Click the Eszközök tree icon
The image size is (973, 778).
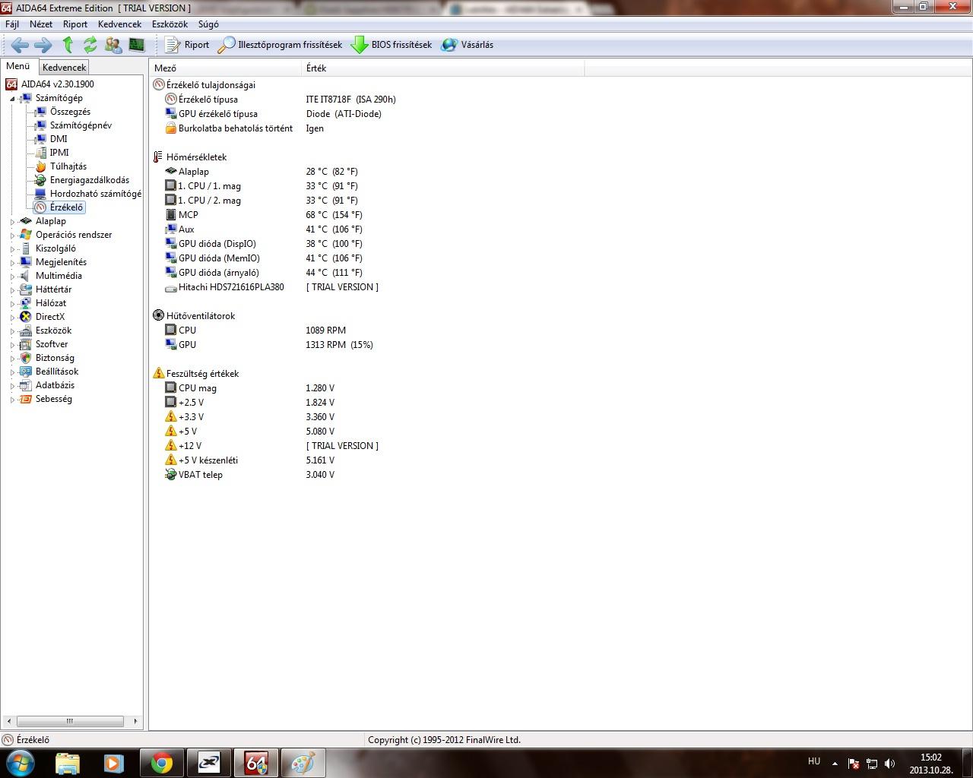(x=26, y=330)
